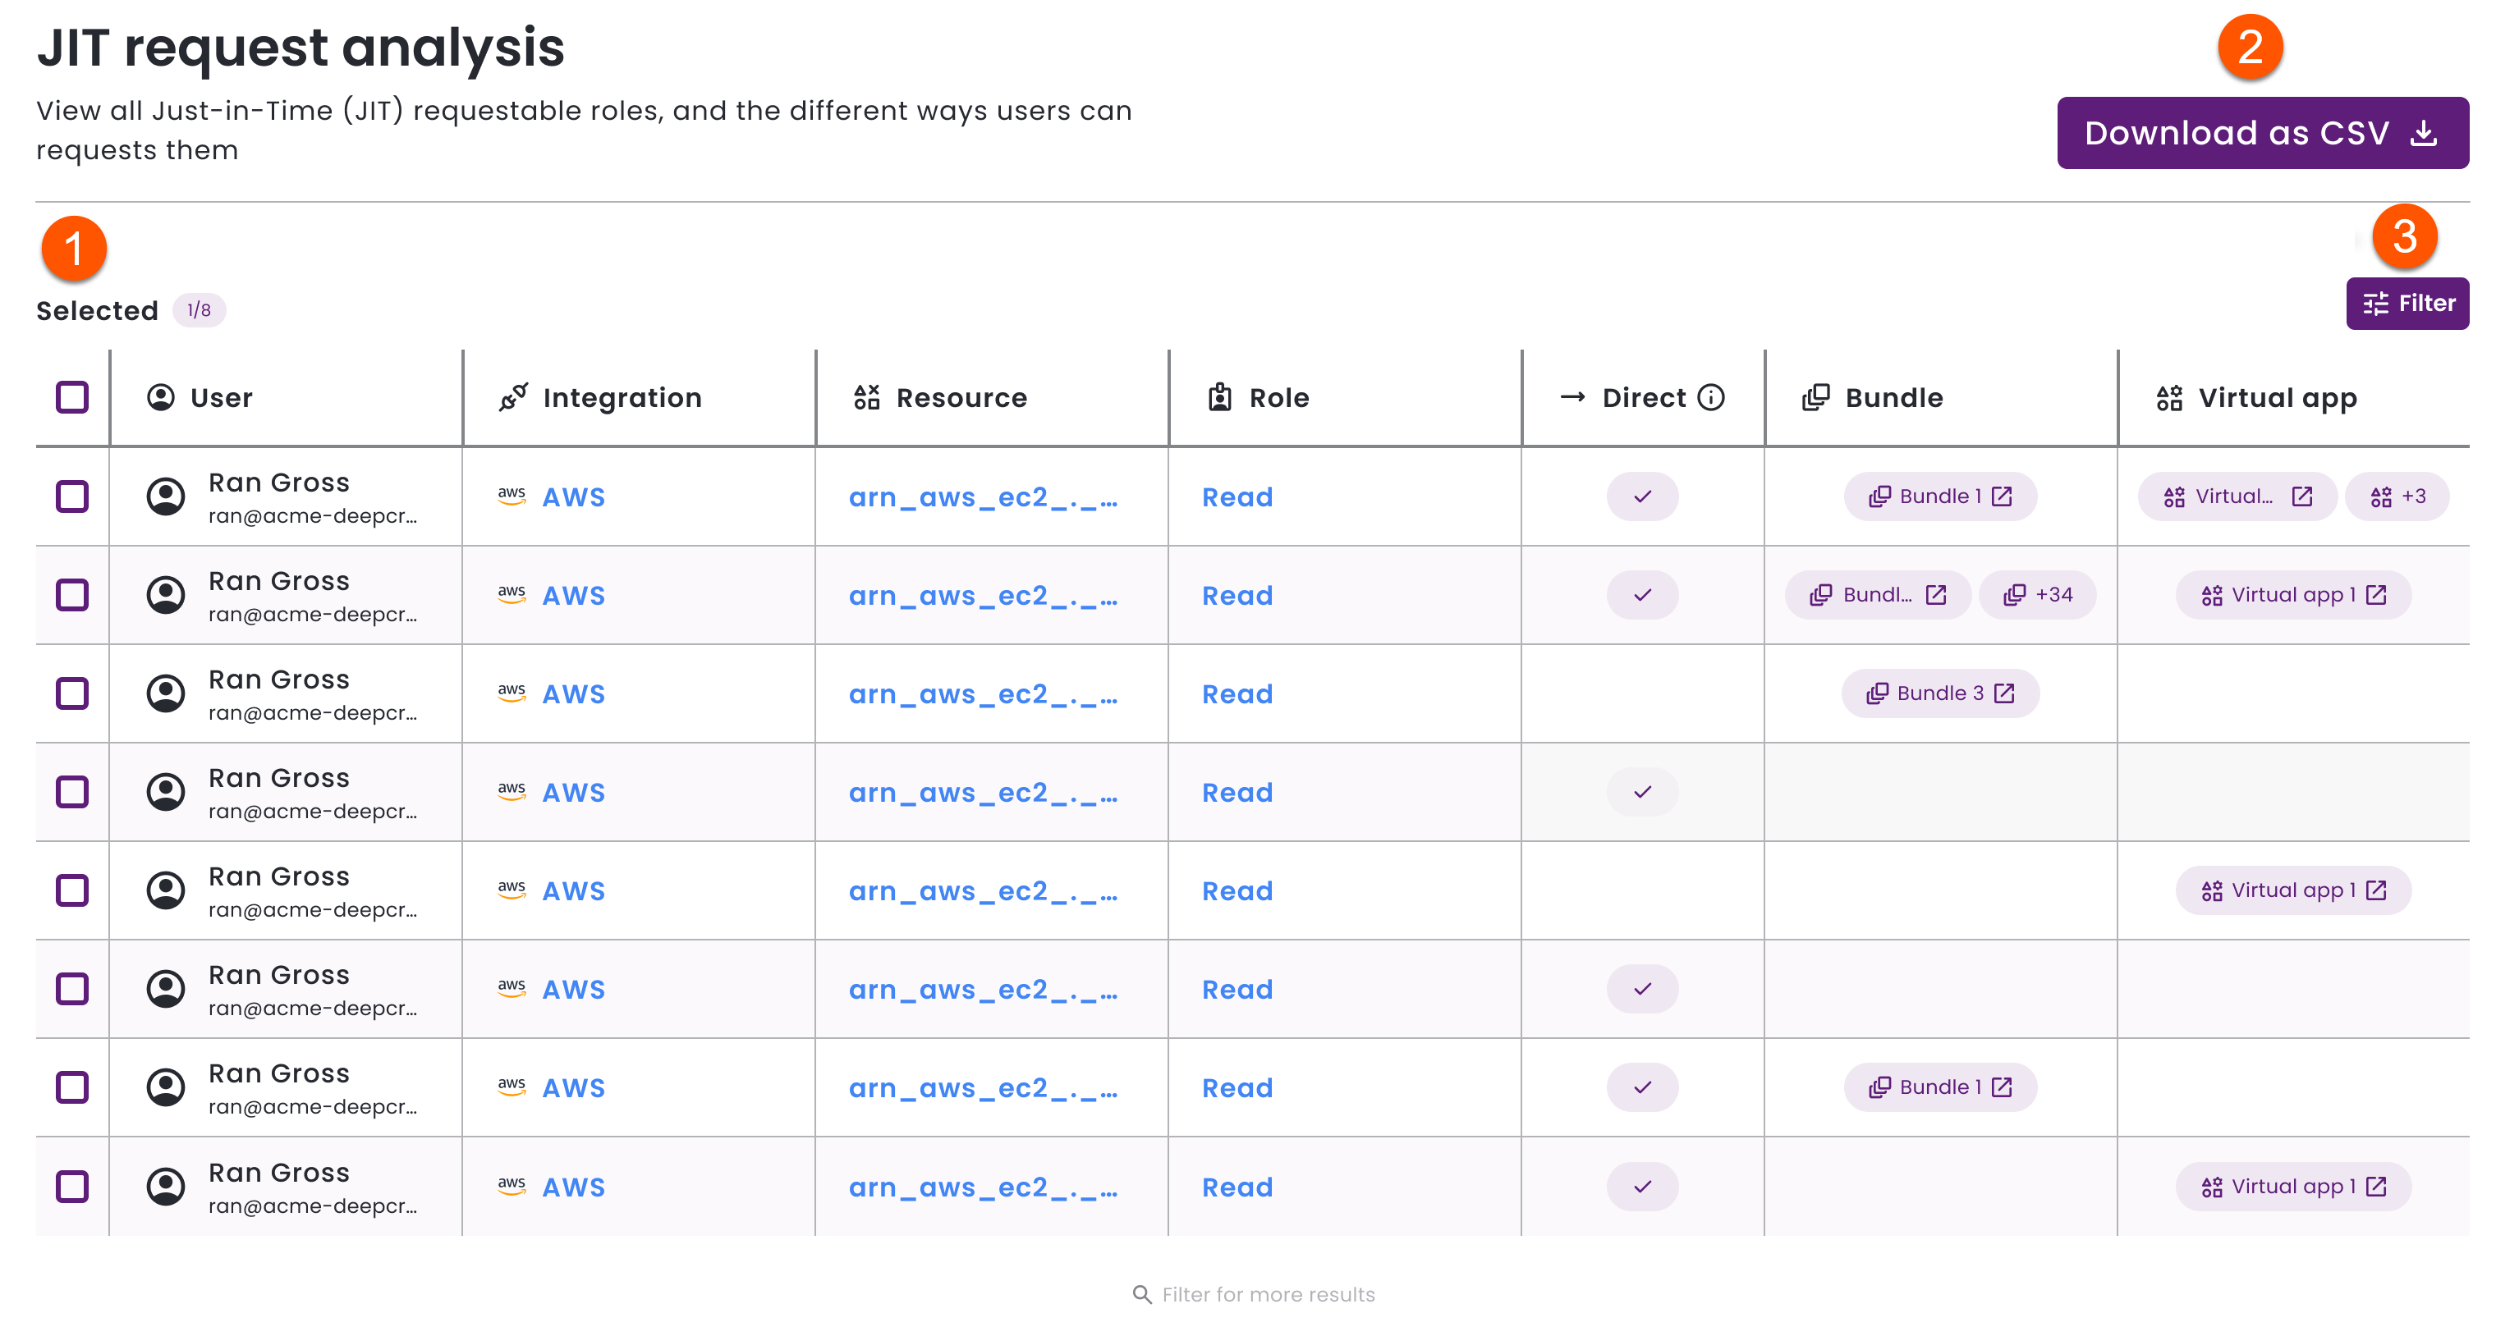Check the first Ran Gross row checkbox

(x=71, y=496)
